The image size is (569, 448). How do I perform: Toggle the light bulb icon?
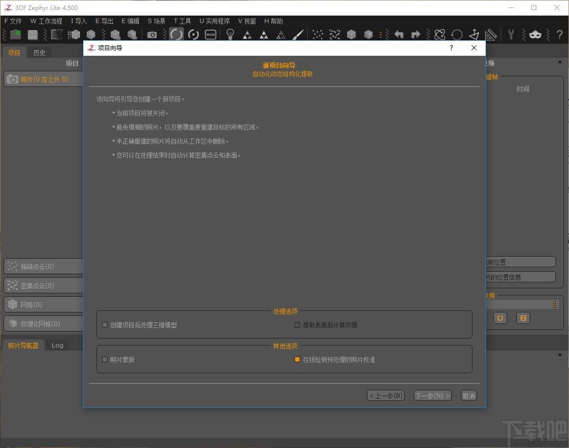230,35
